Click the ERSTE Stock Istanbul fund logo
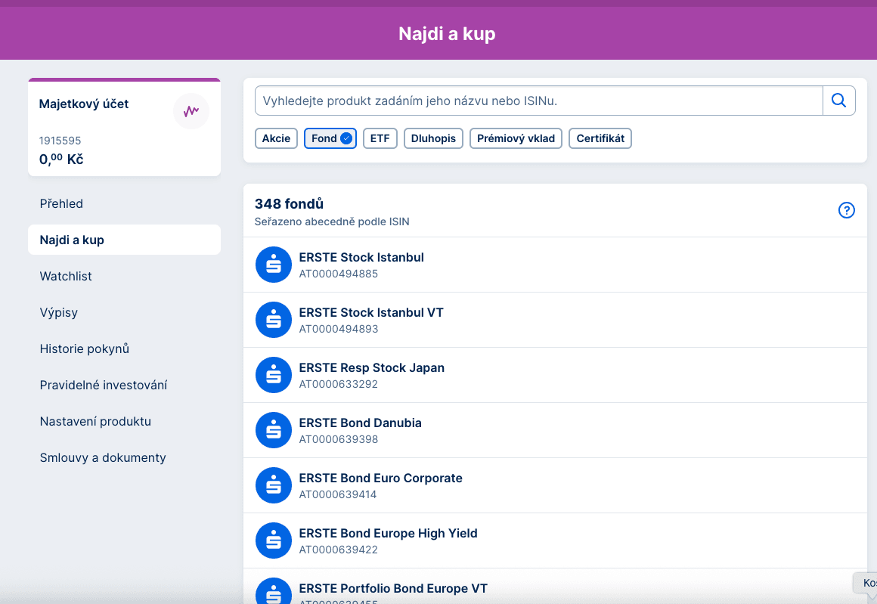This screenshot has width=877, height=604. [274, 265]
